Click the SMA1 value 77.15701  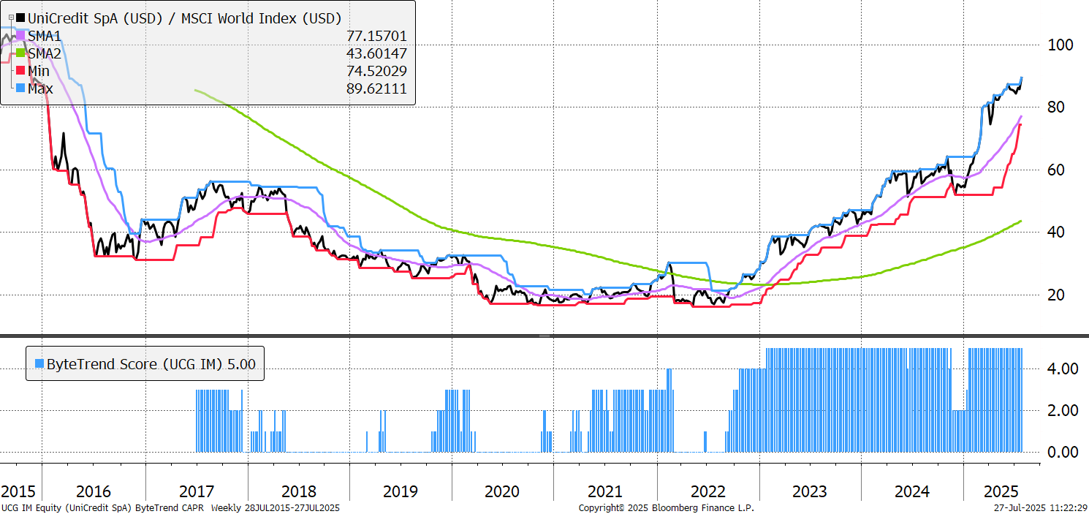pyautogui.click(x=377, y=36)
